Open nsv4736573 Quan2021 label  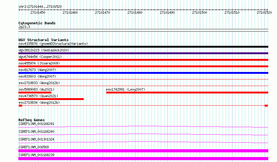coord(38,96)
